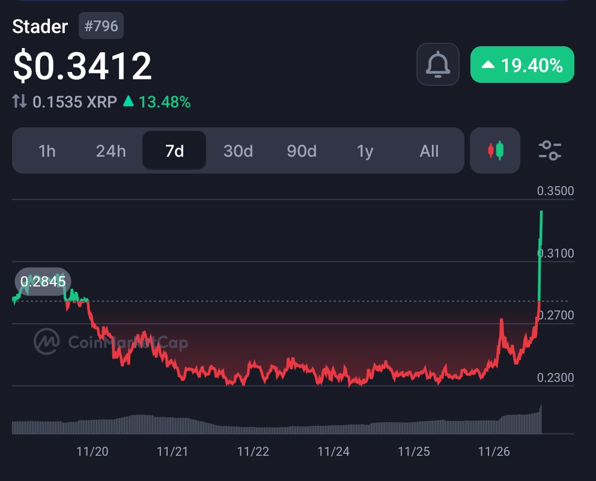Image resolution: width=596 pixels, height=481 pixels.
Task: Select the 24h timeframe tab
Action: click(x=111, y=151)
